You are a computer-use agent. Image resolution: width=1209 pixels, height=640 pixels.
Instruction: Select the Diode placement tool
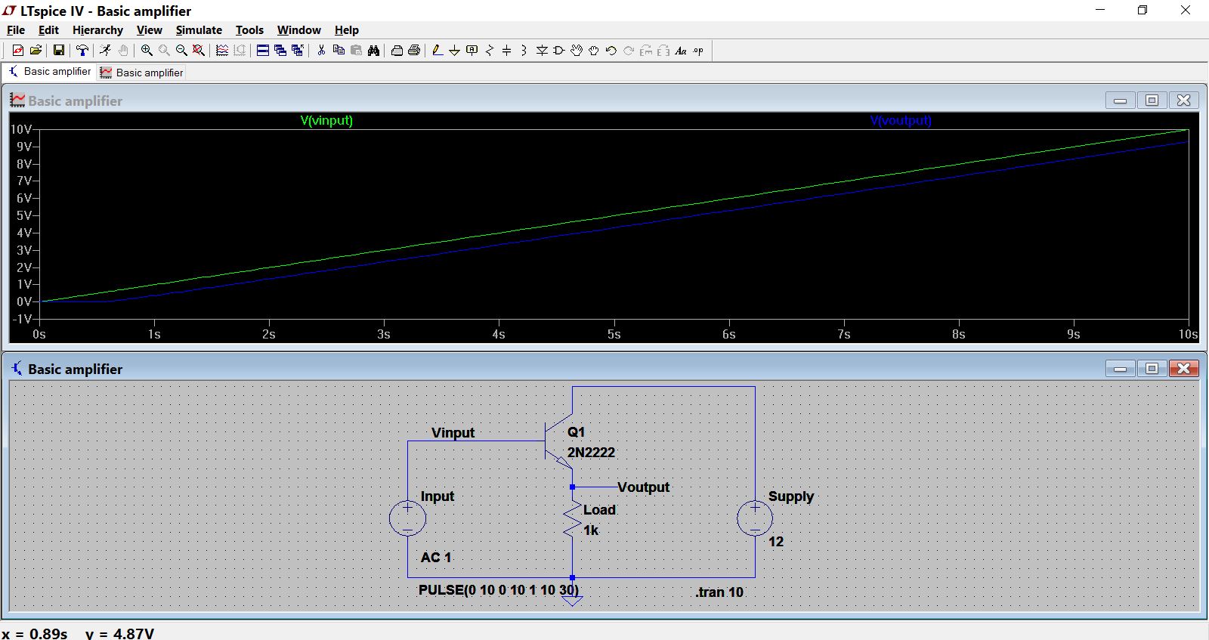[x=542, y=51]
